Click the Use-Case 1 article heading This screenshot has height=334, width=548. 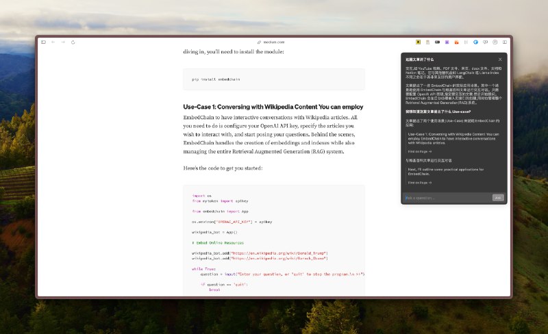pyautogui.click(x=273, y=107)
